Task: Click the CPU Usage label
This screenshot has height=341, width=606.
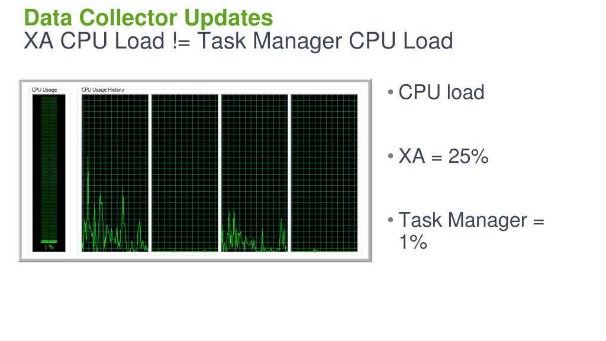Action: coord(44,90)
